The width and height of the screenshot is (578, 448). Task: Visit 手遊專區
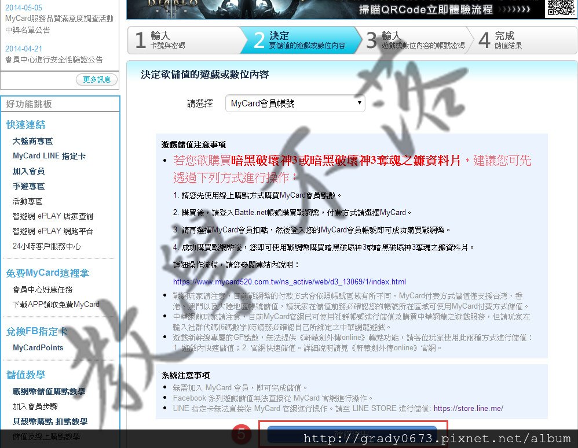28,186
